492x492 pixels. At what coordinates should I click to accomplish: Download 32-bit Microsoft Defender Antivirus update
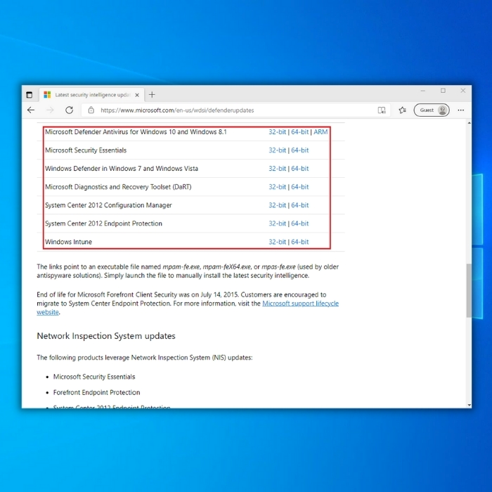pos(277,132)
